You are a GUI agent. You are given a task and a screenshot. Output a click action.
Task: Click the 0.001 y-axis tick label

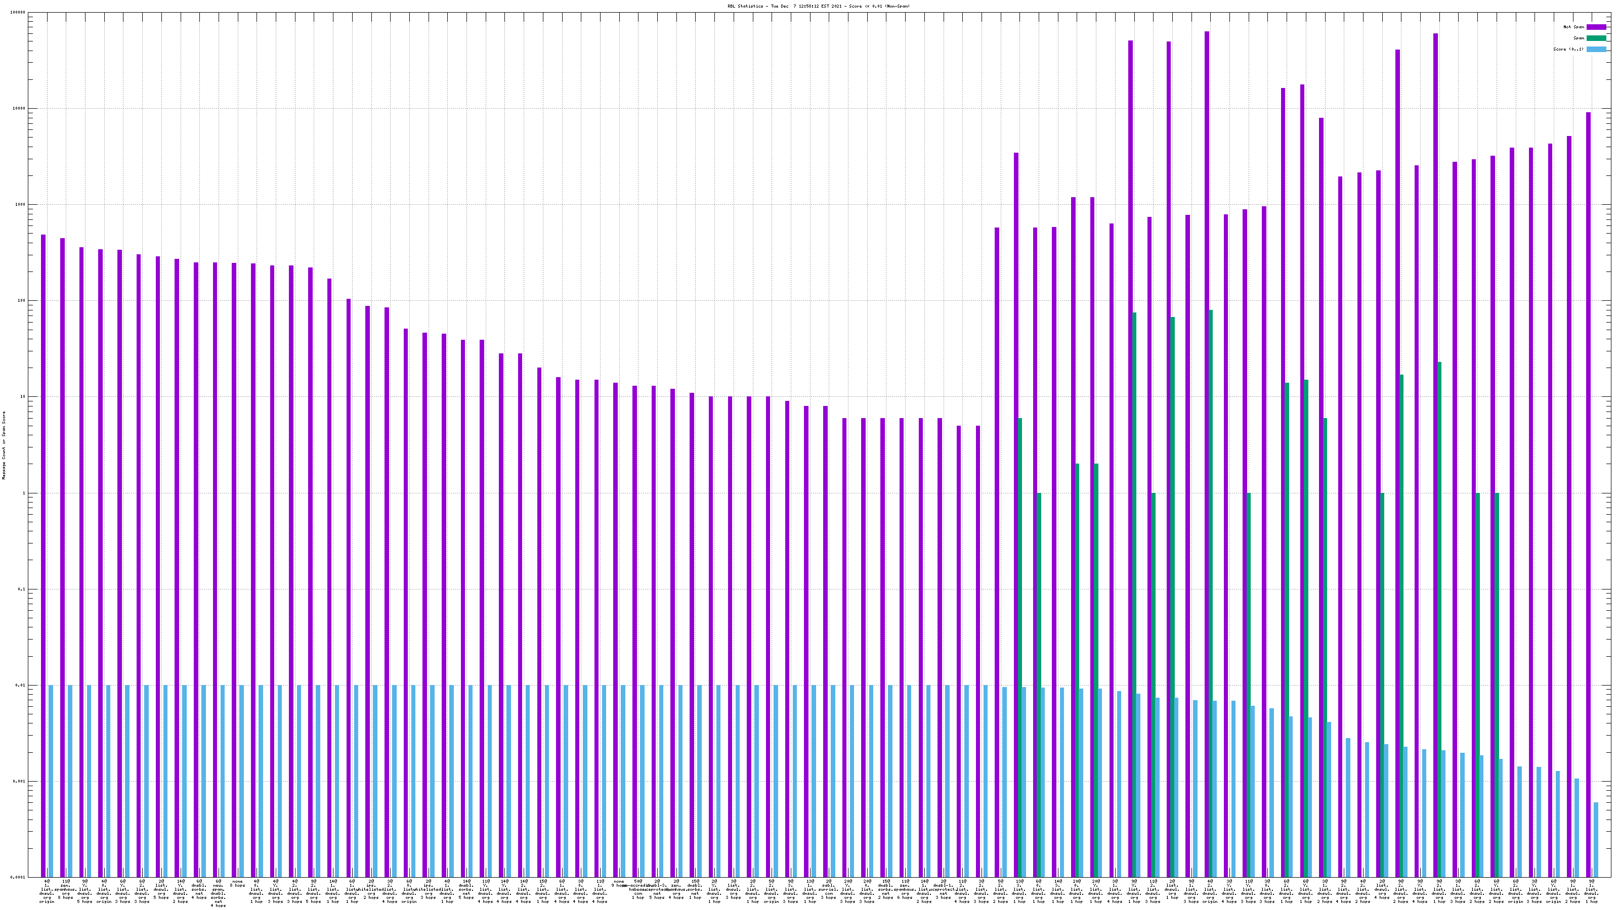pyautogui.click(x=20, y=782)
